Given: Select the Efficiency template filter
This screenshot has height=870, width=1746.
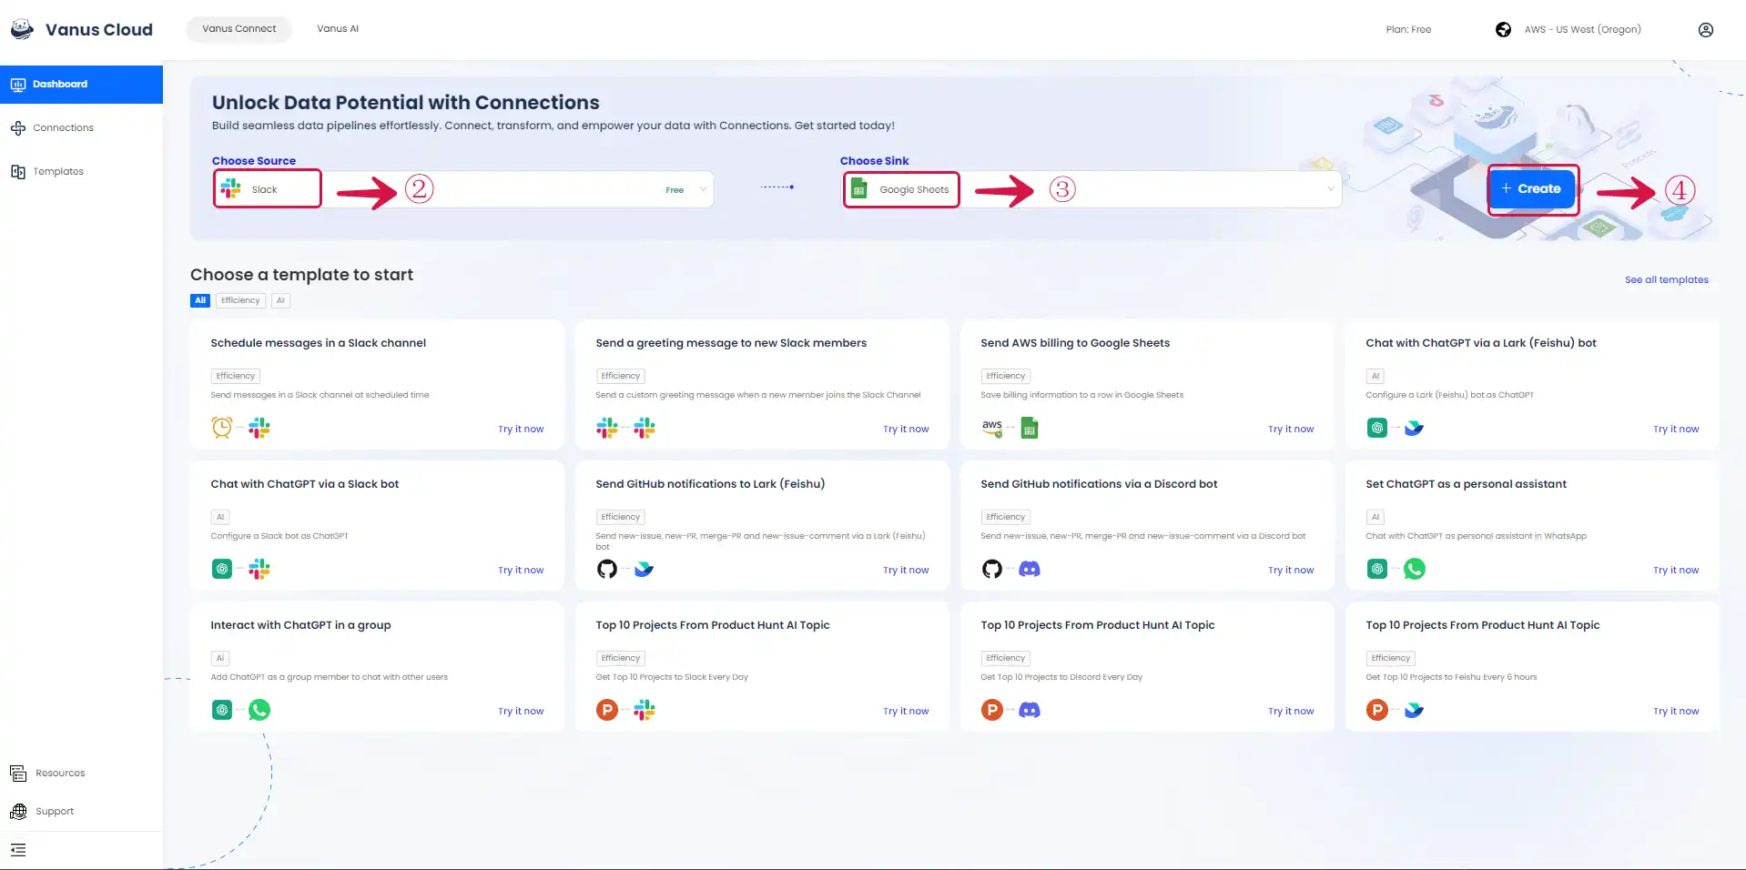Looking at the screenshot, I should (240, 300).
